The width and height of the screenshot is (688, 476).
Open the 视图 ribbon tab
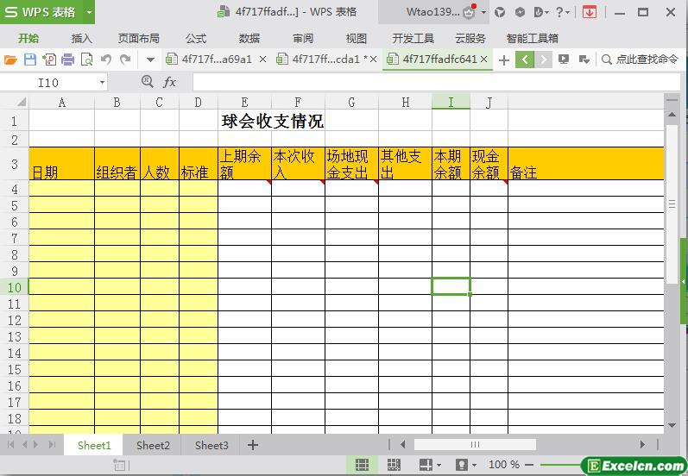coord(356,39)
